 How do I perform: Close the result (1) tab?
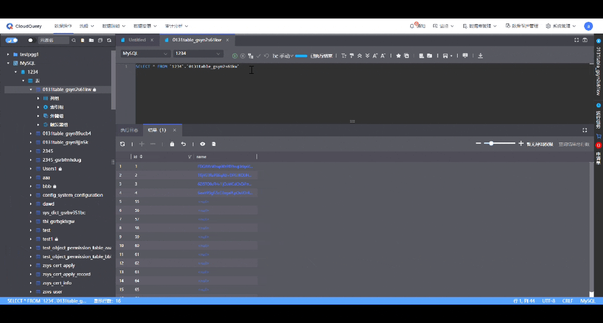click(174, 130)
